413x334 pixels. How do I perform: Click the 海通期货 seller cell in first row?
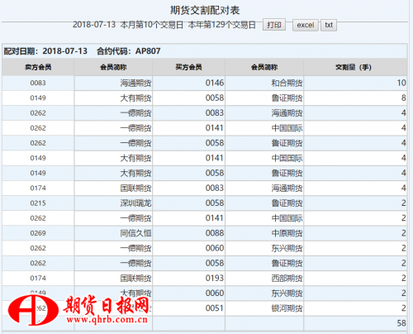(113, 83)
